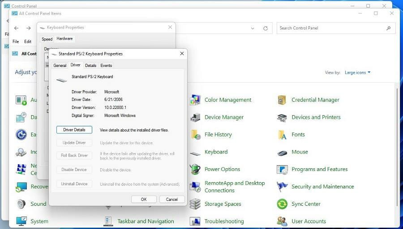Open Devices and Printers icon
Screen dimensions: 403x229
coord(282,117)
